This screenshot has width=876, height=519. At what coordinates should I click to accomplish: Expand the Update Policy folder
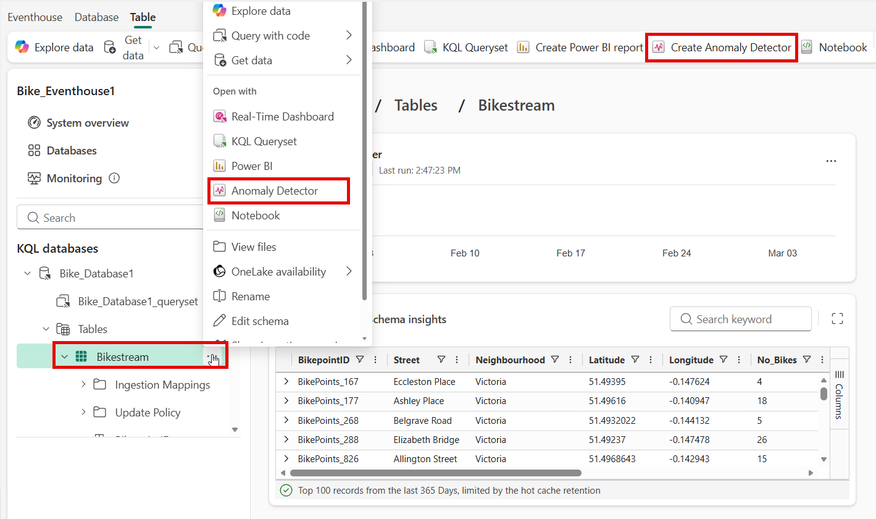[83, 413]
